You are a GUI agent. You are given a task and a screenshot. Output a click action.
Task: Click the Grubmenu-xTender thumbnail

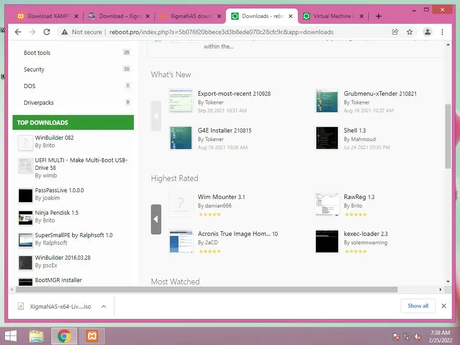point(327,101)
